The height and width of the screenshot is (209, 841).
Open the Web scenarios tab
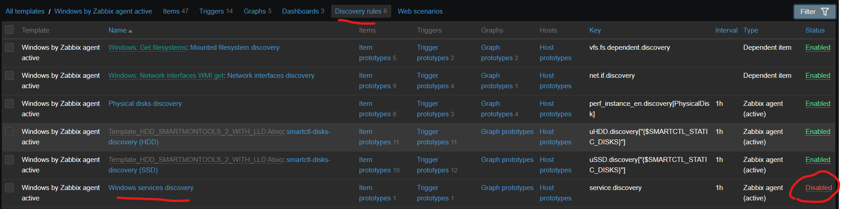[420, 11]
